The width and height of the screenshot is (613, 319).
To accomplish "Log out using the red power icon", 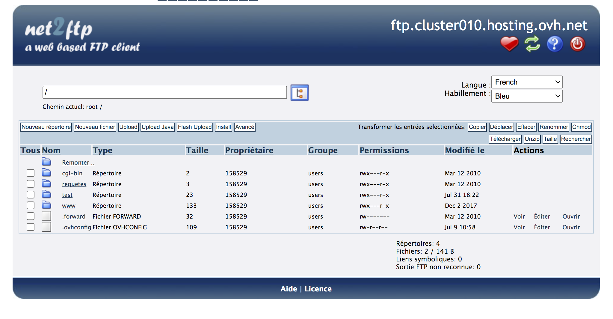I will tap(577, 44).
